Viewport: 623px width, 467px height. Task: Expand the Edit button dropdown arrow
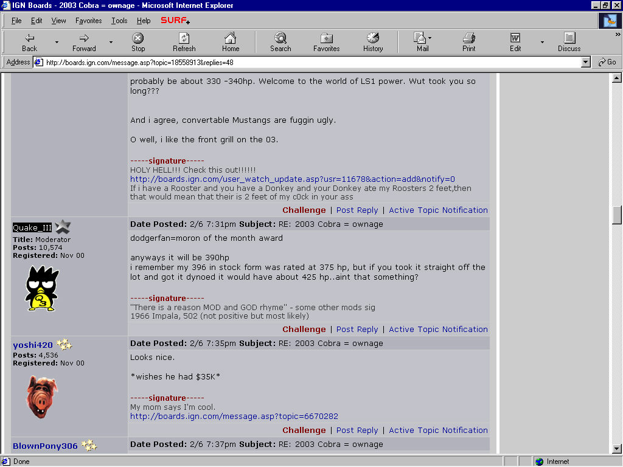tap(542, 42)
